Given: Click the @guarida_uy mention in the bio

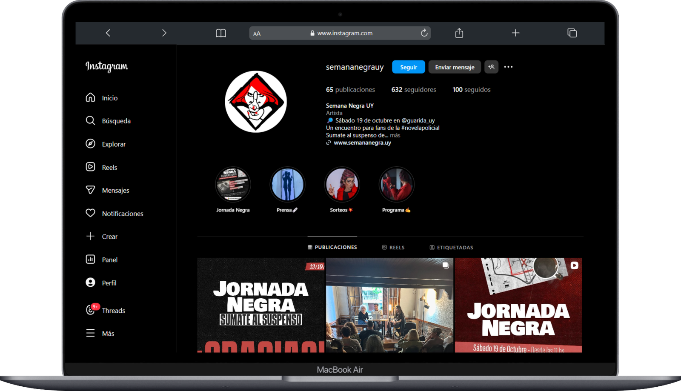Looking at the screenshot, I should pyautogui.click(x=418, y=120).
